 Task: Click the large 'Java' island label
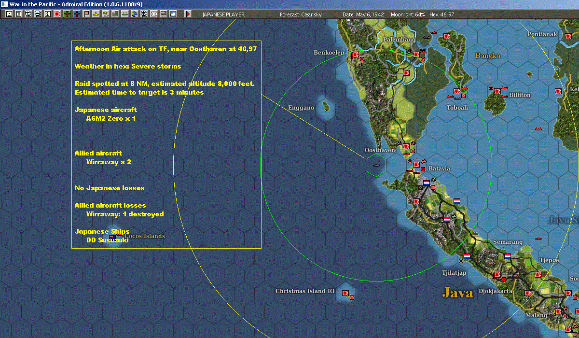pos(458,293)
